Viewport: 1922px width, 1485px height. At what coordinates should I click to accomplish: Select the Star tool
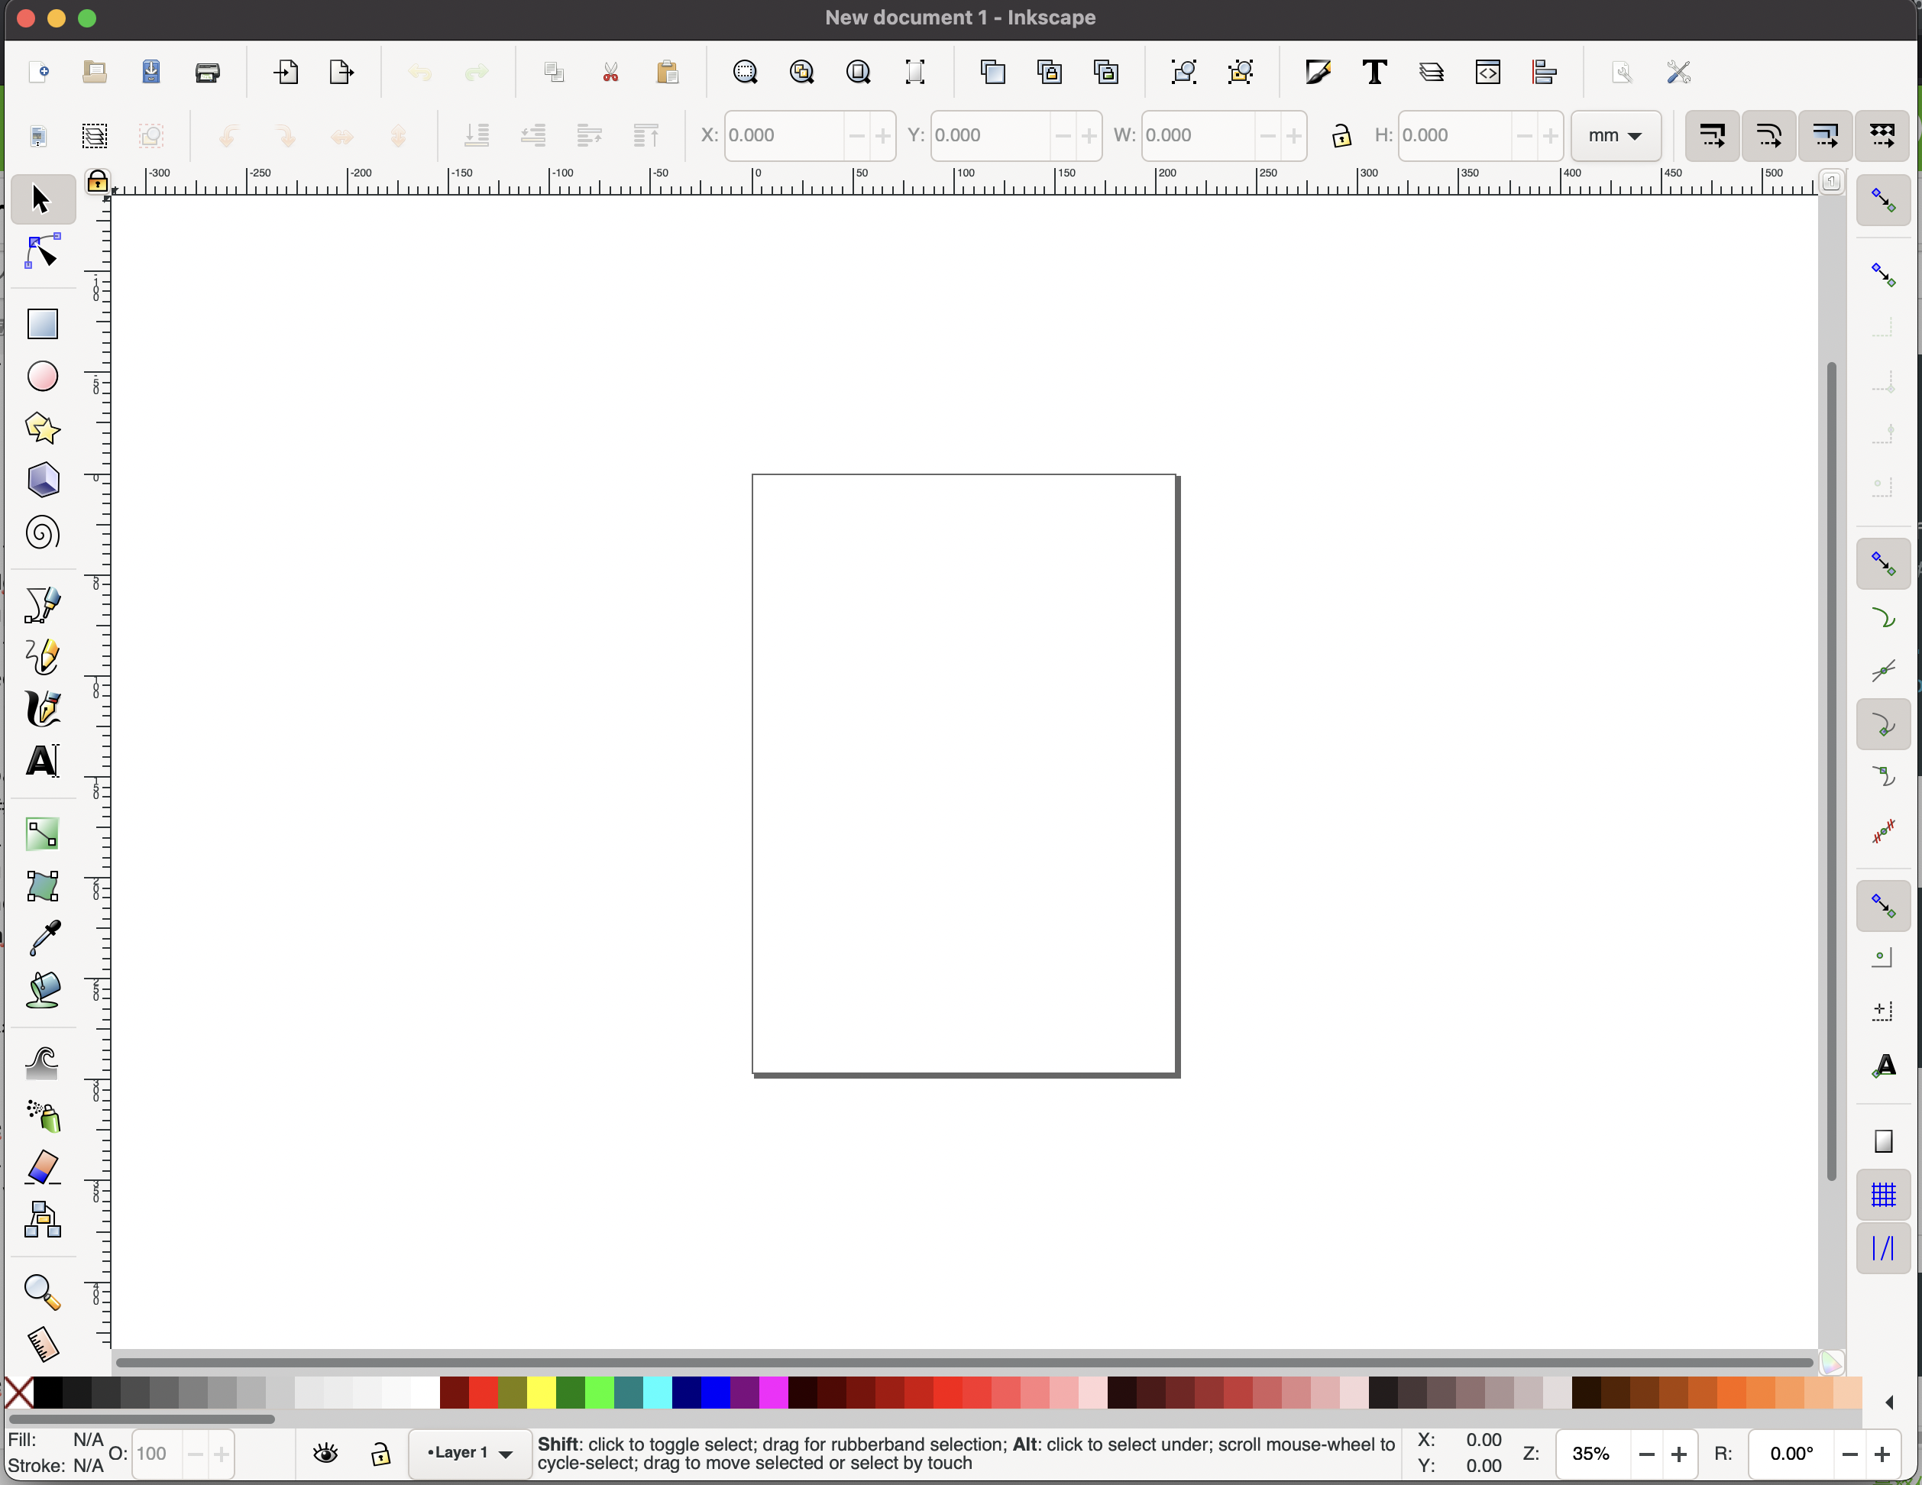(41, 429)
